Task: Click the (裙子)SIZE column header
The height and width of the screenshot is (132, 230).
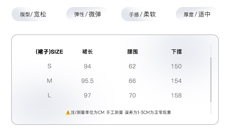Action: tap(49, 52)
